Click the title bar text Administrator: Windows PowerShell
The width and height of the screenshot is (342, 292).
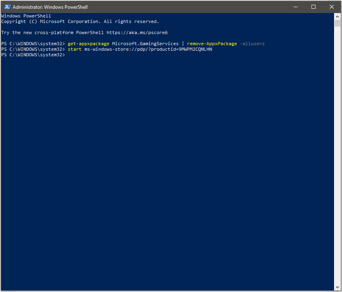click(x=50, y=7)
